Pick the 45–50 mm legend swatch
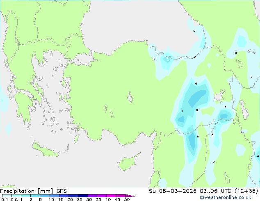 click(x=121, y=196)
